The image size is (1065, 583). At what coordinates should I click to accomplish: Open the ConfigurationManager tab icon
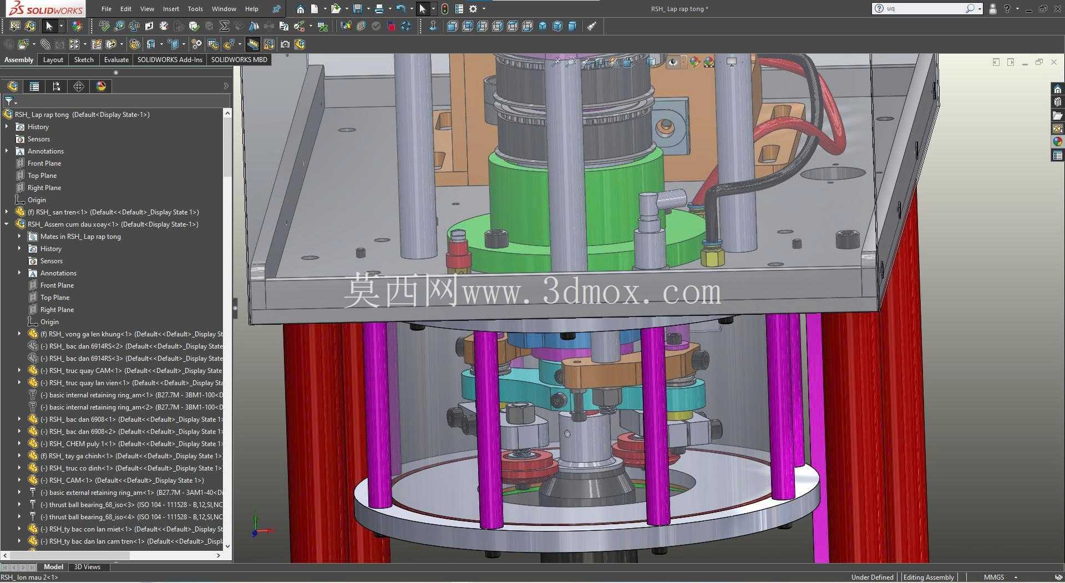click(57, 86)
